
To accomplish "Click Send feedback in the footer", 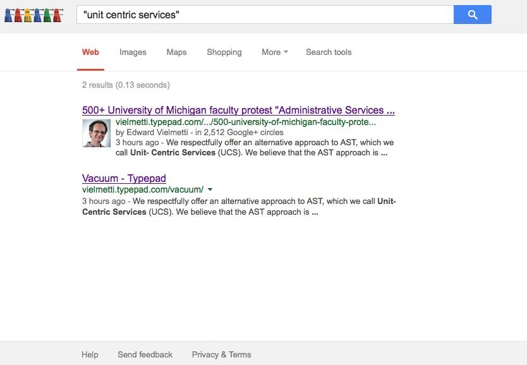I will (x=145, y=355).
